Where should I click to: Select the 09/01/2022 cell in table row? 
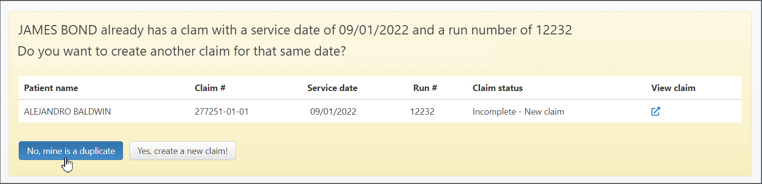pos(333,112)
